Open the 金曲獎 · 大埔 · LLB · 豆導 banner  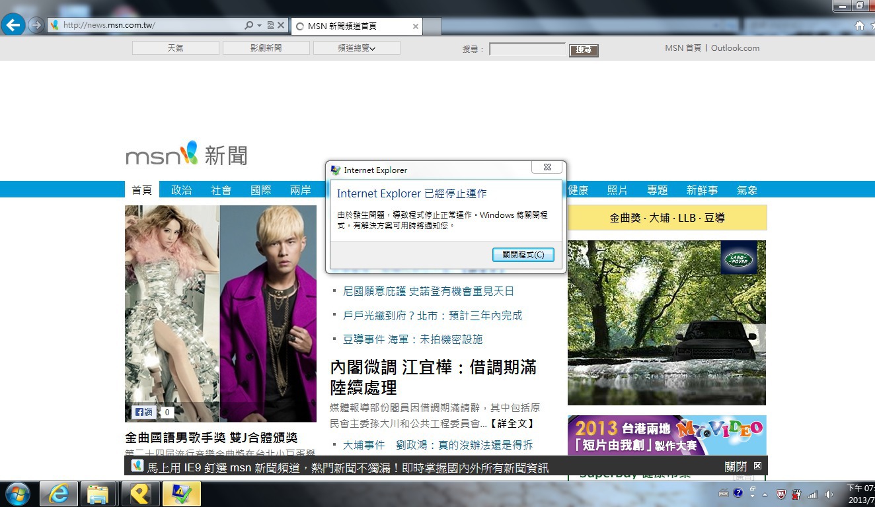click(x=667, y=217)
